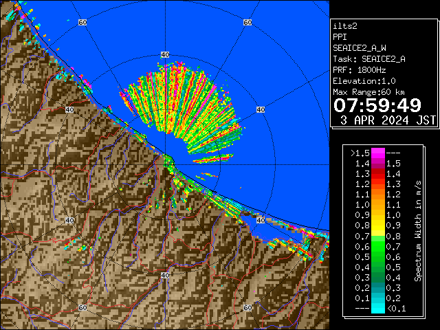The width and height of the screenshot is (440, 330).
Task: Pick the dark red 1.3–1.4 legend swatch
Action: 378,174
